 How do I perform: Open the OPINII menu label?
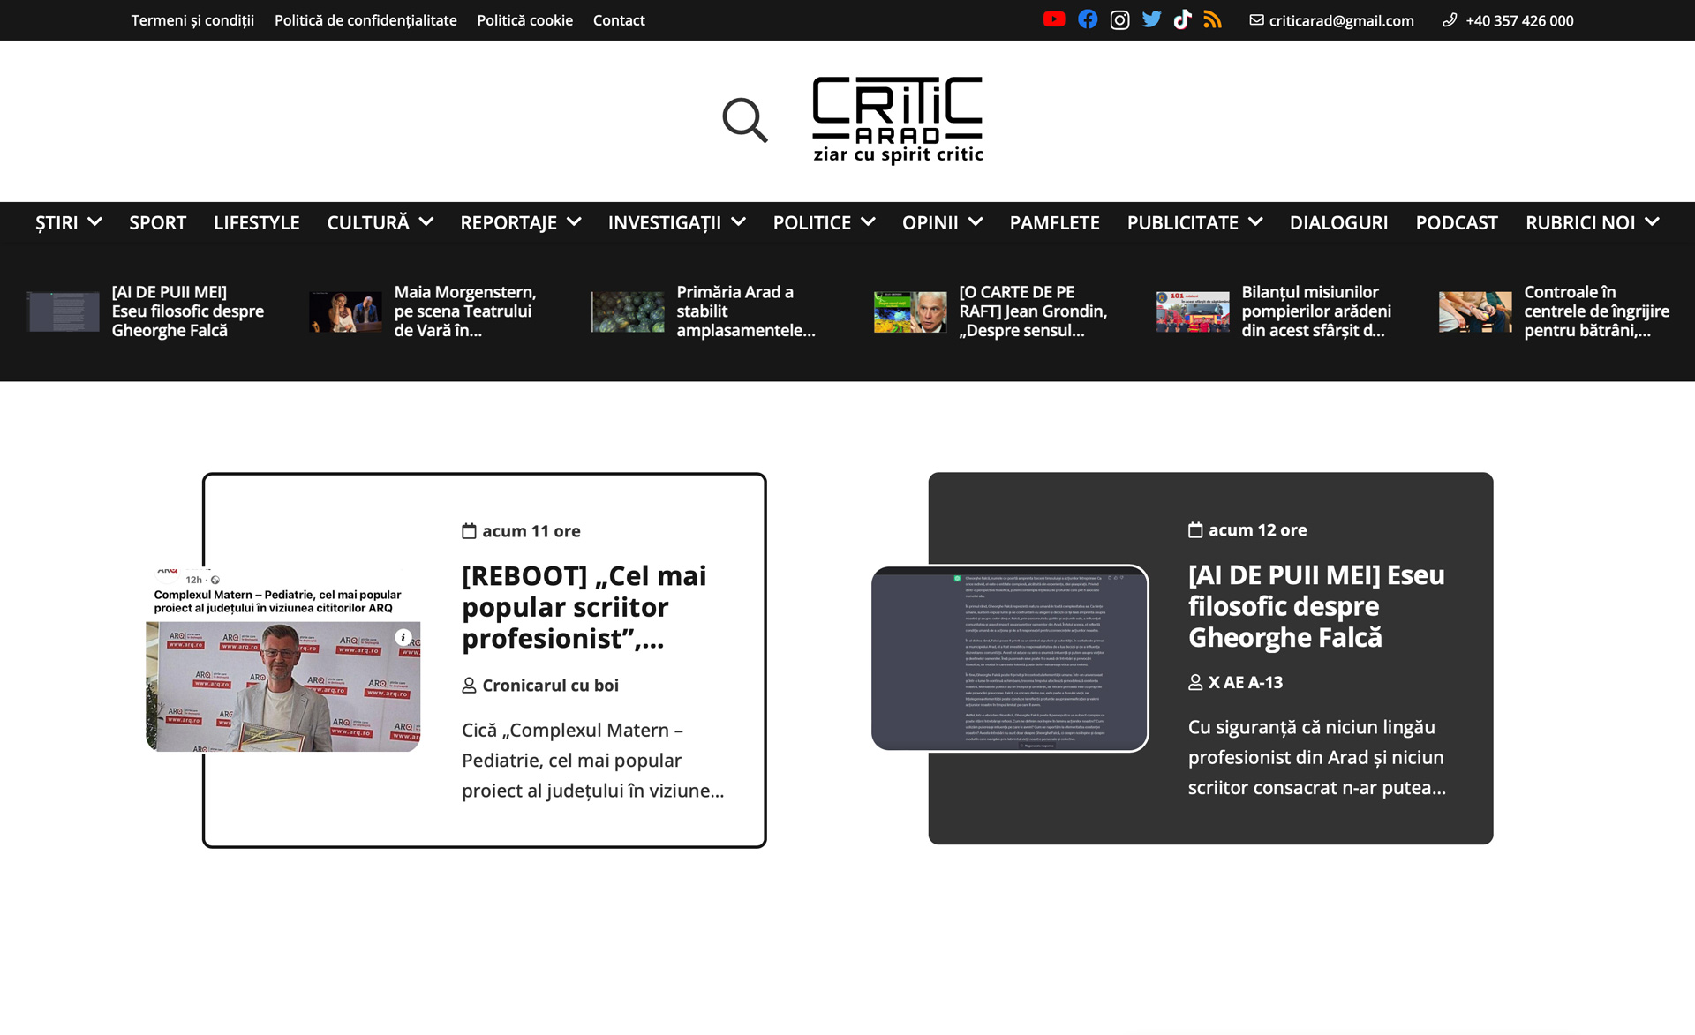click(x=930, y=223)
